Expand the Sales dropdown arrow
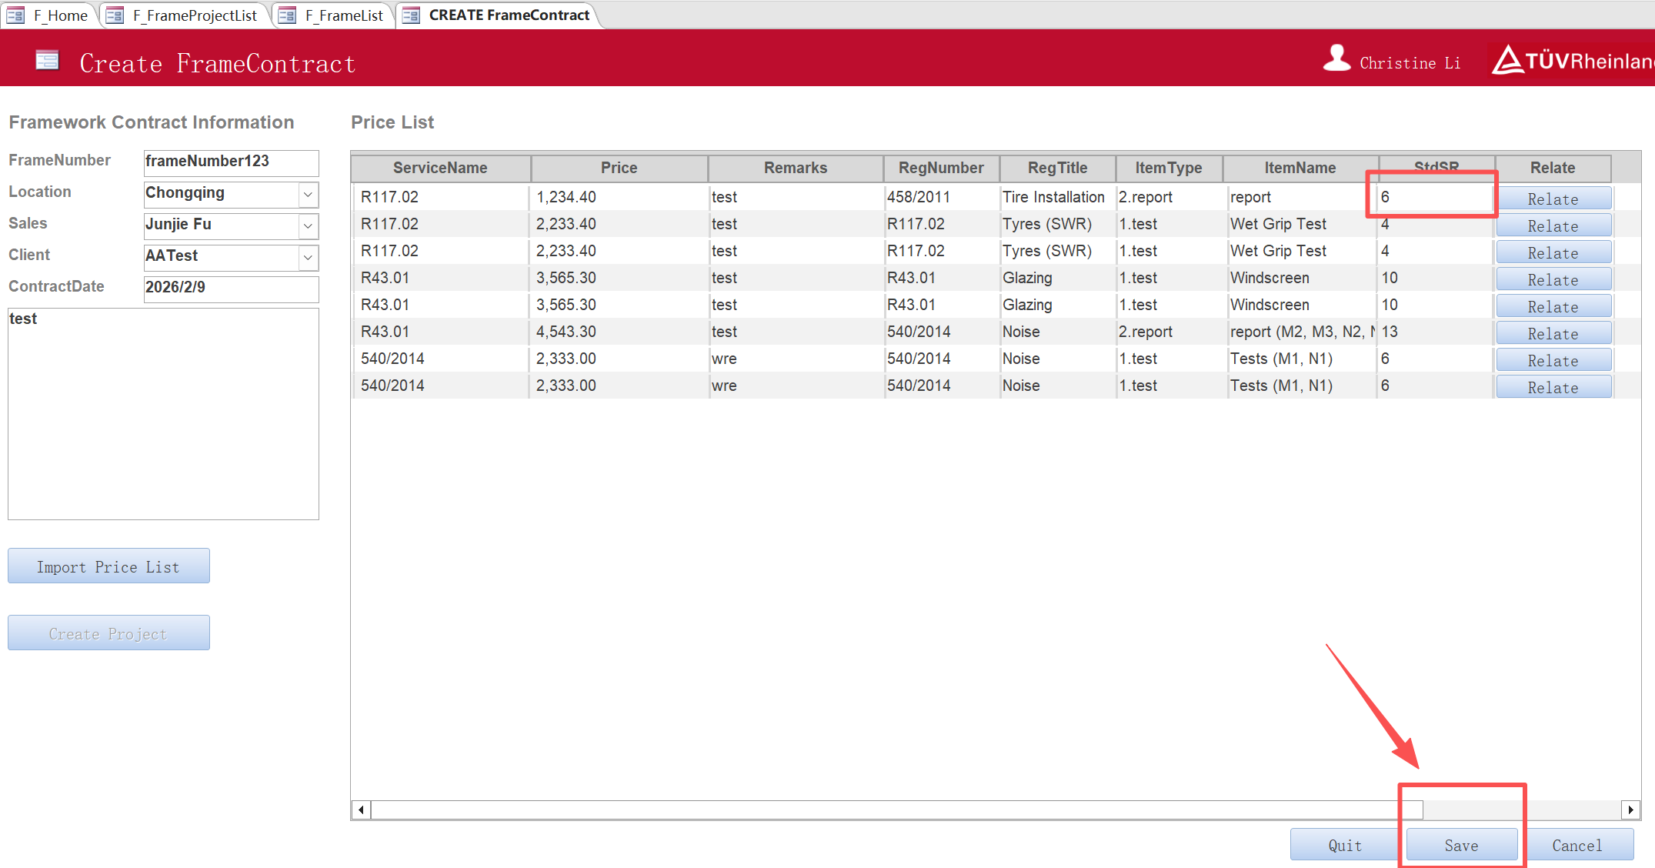 point(308,226)
